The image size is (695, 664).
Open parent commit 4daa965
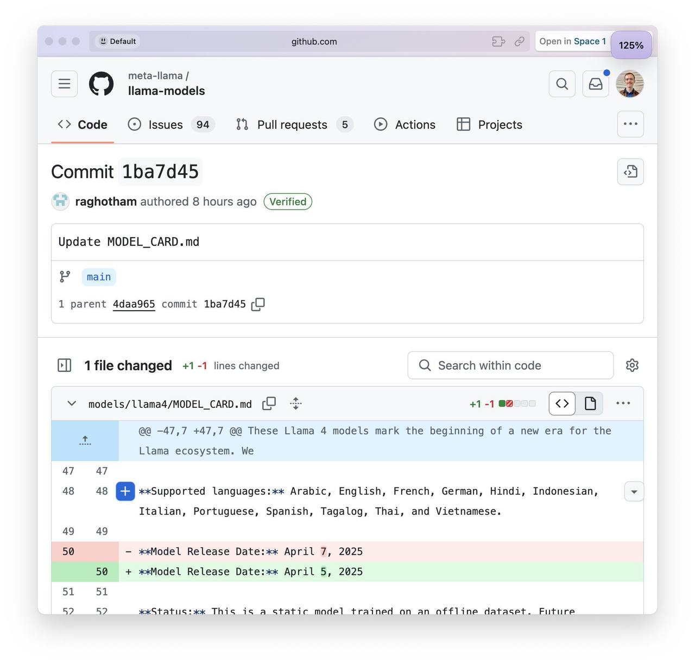(x=134, y=304)
